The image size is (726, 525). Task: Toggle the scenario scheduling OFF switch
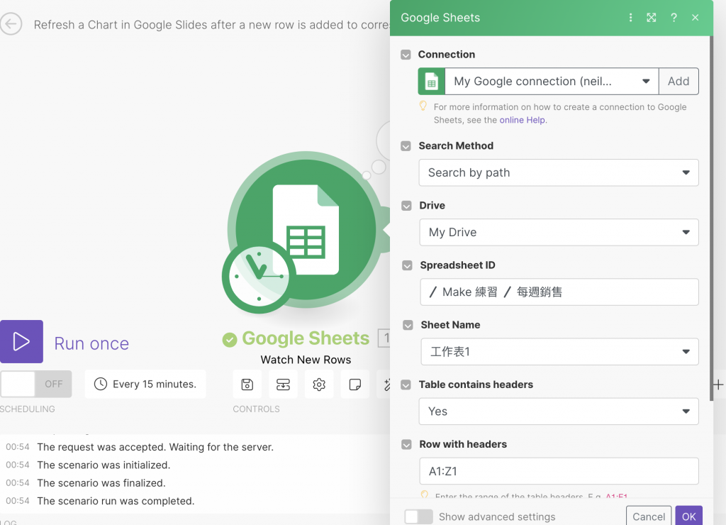(36, 384)
